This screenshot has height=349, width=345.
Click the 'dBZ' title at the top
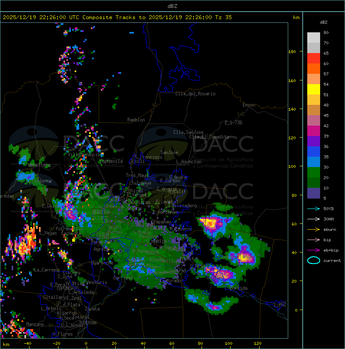[172, 6]
